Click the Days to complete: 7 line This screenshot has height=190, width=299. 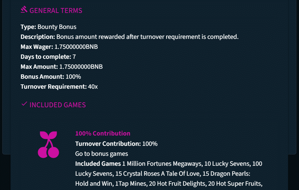click(48, 57)
